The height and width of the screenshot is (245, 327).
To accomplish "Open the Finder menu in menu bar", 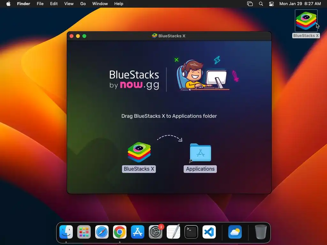I will (24, 4).
